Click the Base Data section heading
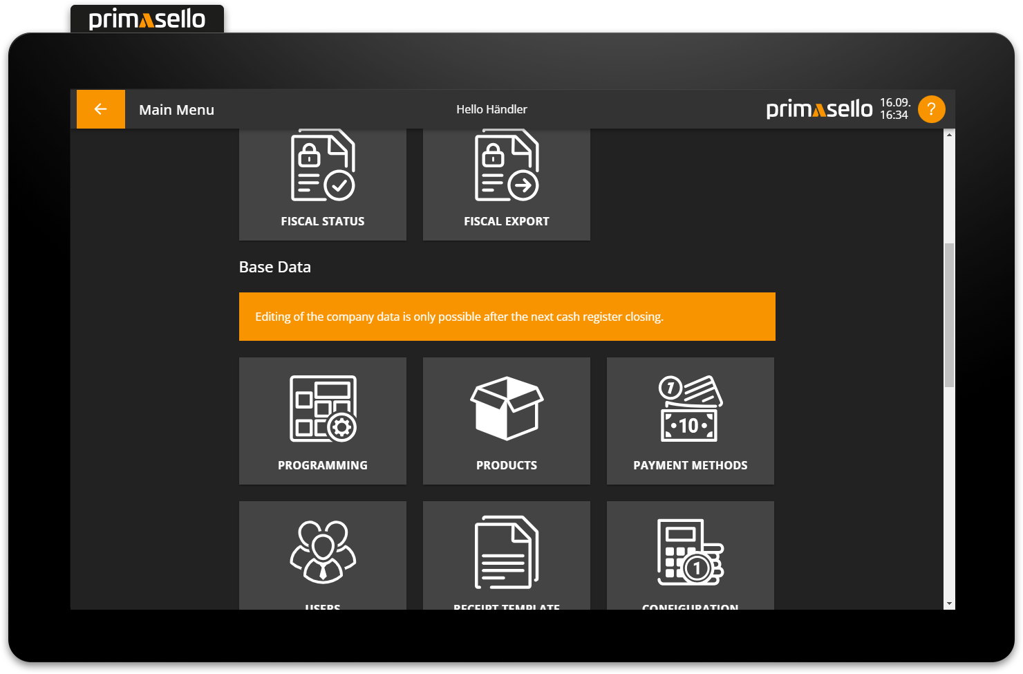Screen dimensions: 1023x674 point(274,267)
